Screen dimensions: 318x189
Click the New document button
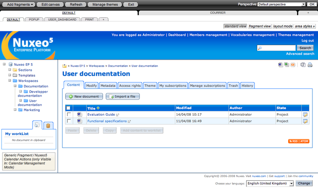[84, 96]
